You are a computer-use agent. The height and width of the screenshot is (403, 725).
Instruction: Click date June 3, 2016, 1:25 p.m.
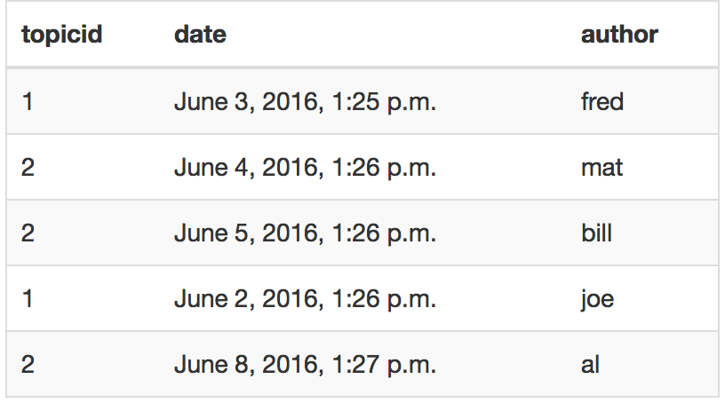point(305,102)
